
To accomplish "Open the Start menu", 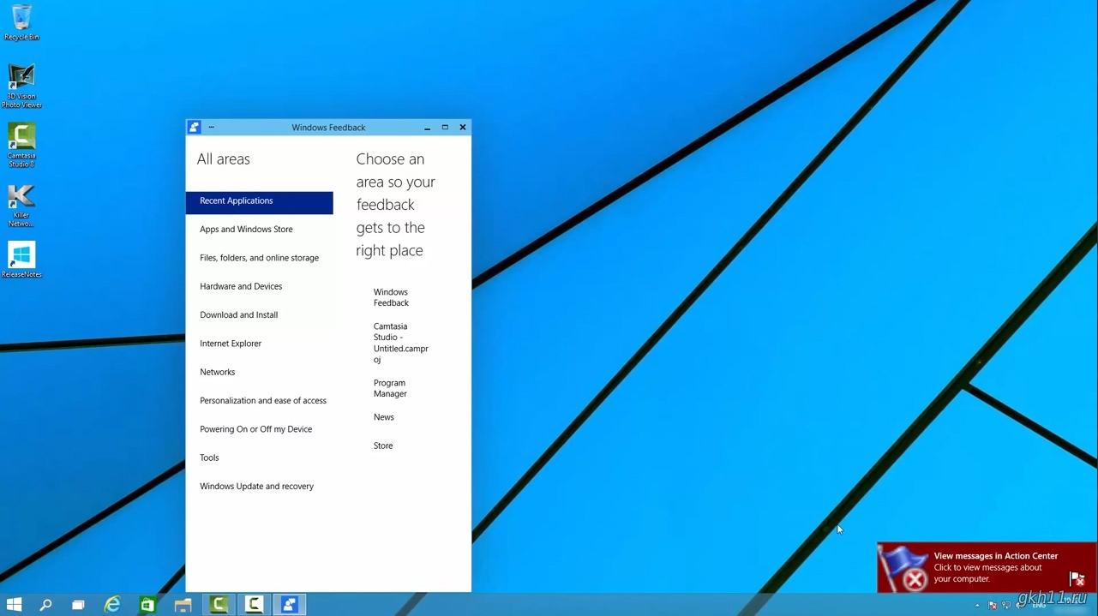I will pos(14,605).
